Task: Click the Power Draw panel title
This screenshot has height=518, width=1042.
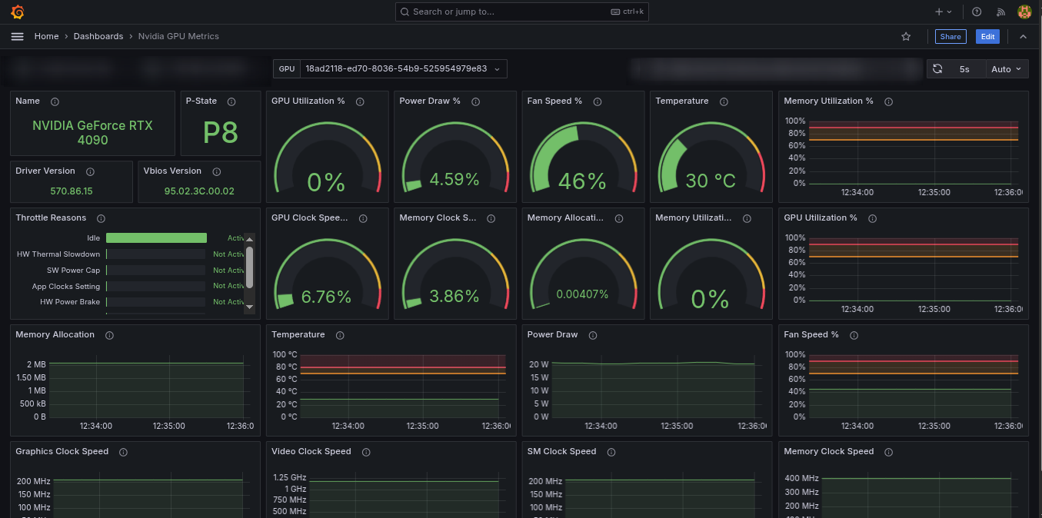Action: tap(552, 335)
